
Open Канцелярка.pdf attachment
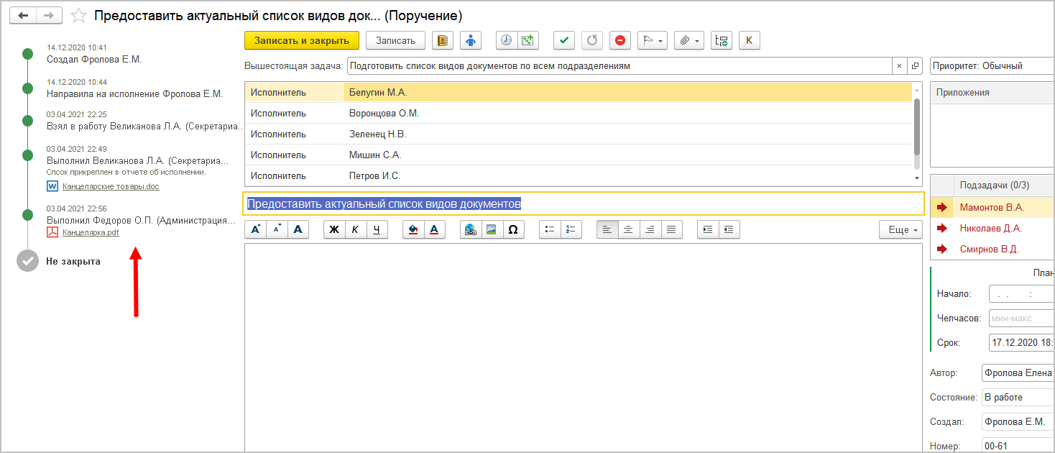click(91, 232)
